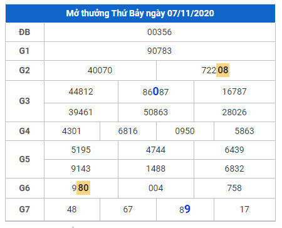This screenshot has width=282, height=228.
Task: Click G6 number 758
Action: (234, 188)
